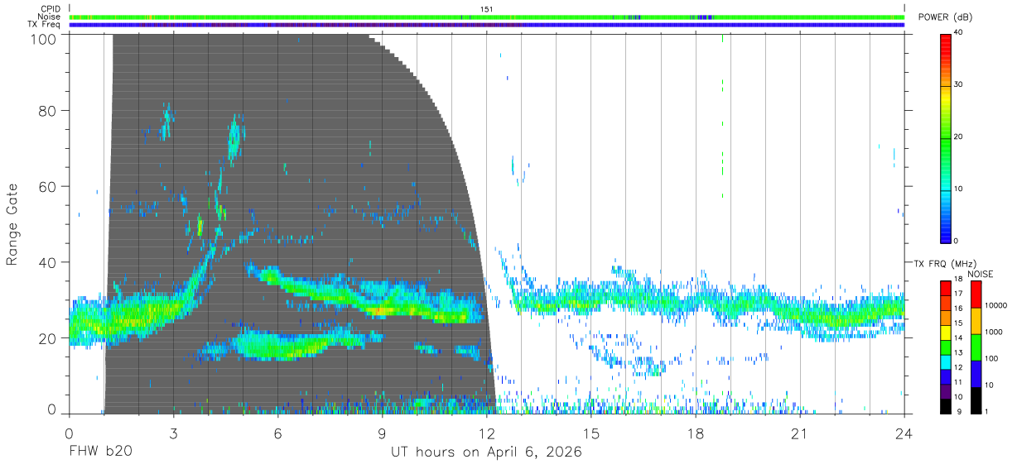The width and height of the screenshot is (1017, 469).
Task: Click the UT hours on April 6, 2026 title
Action: 487,452
